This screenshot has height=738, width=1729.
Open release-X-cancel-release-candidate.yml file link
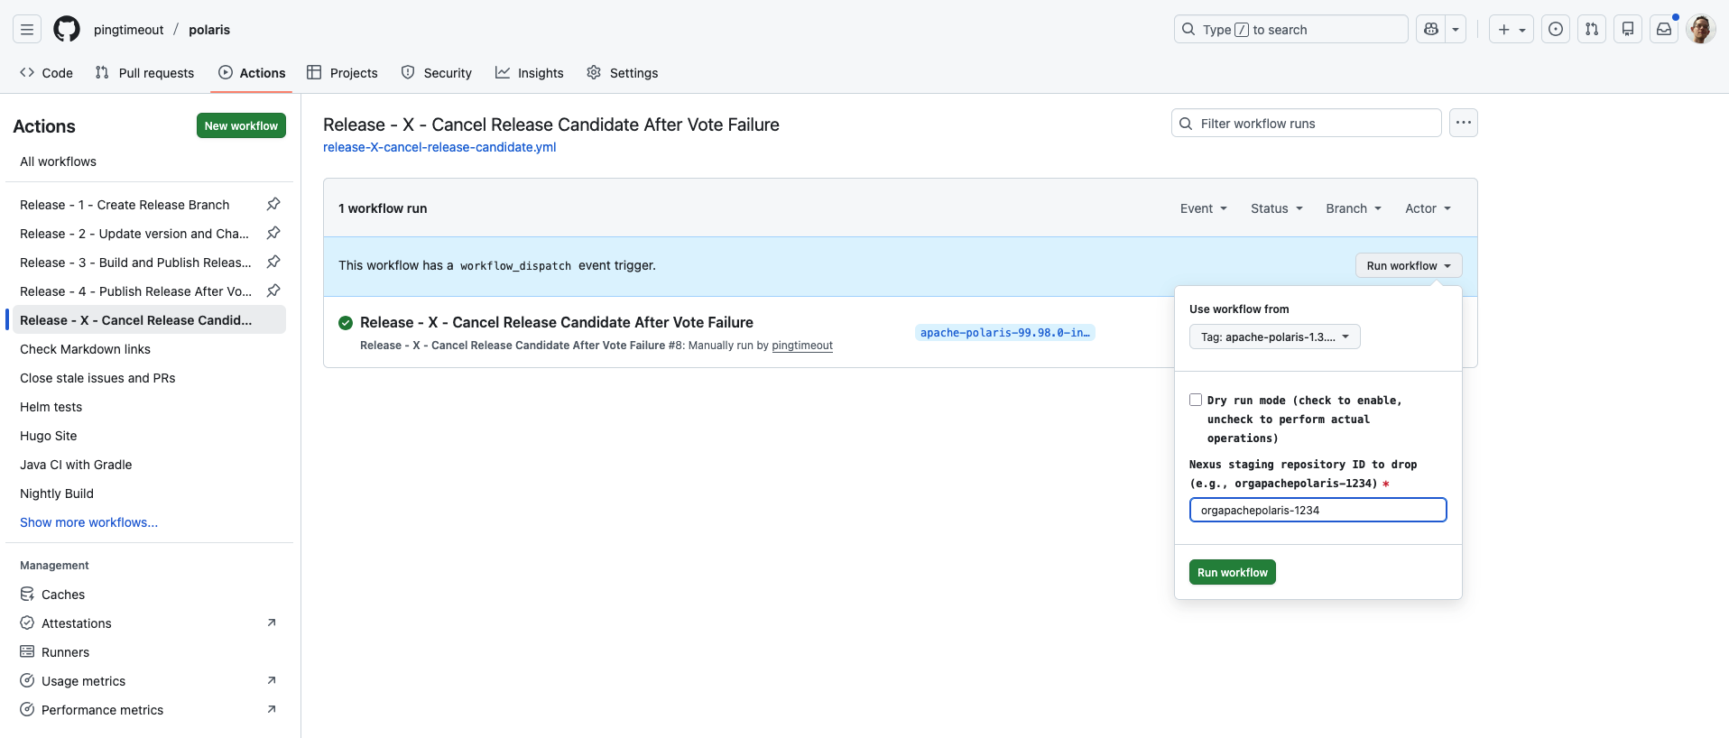coord(439,147)
